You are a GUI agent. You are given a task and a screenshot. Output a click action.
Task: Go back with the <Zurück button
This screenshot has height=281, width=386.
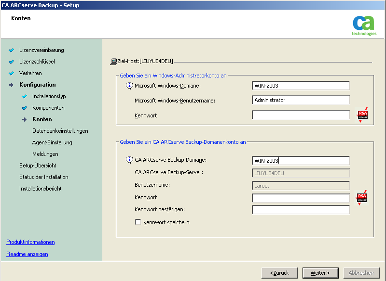pos(279,273)
